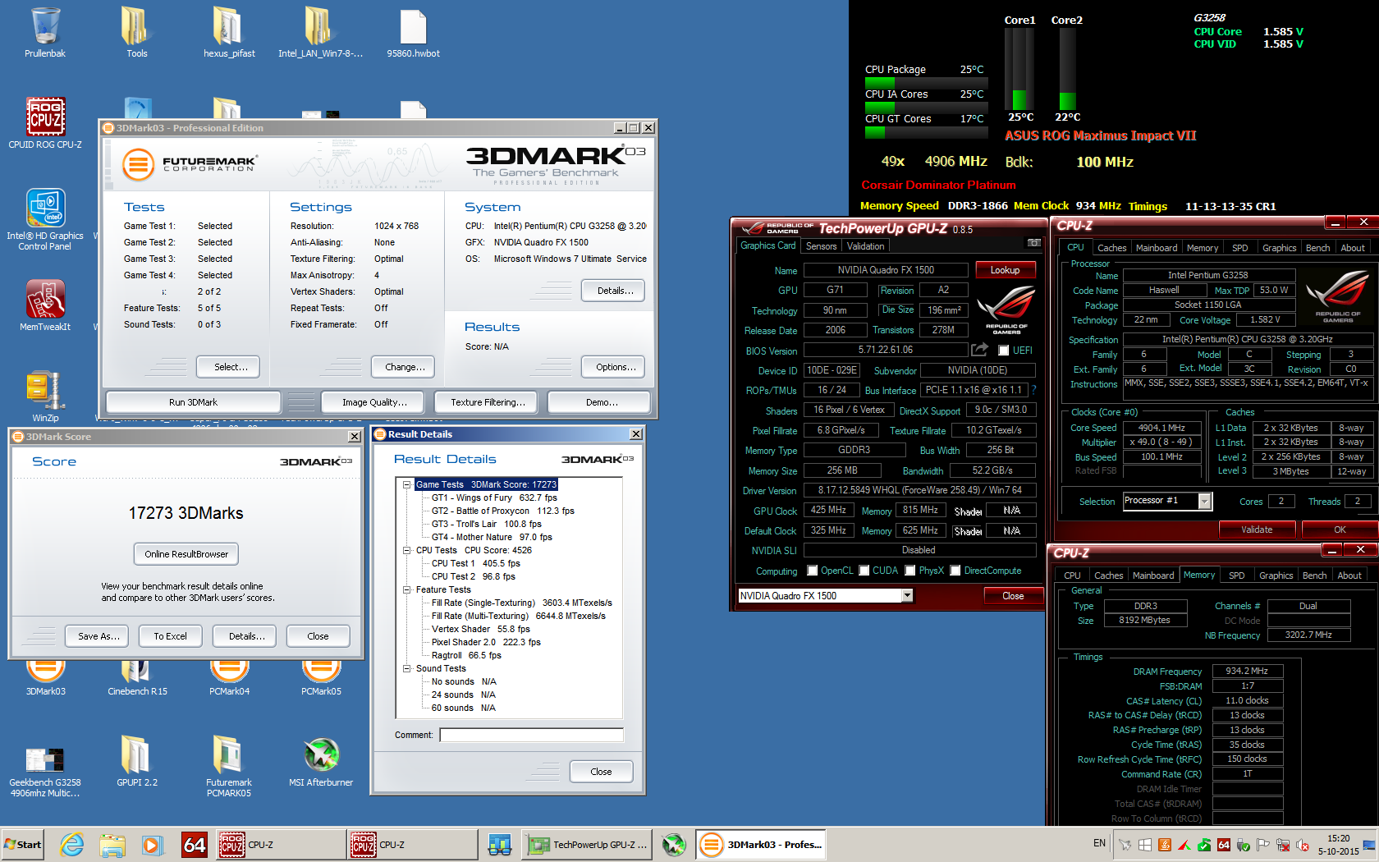The width and height of the screenshot is (1379, 862).
Task: Click the Comment input field
Action: (531, 735)
